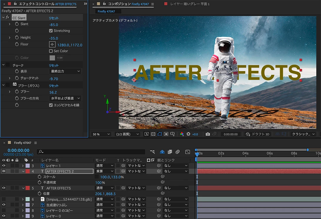Switch to レイヤー 暗いグレー 平面 1 tab

(x=190, y=4)
